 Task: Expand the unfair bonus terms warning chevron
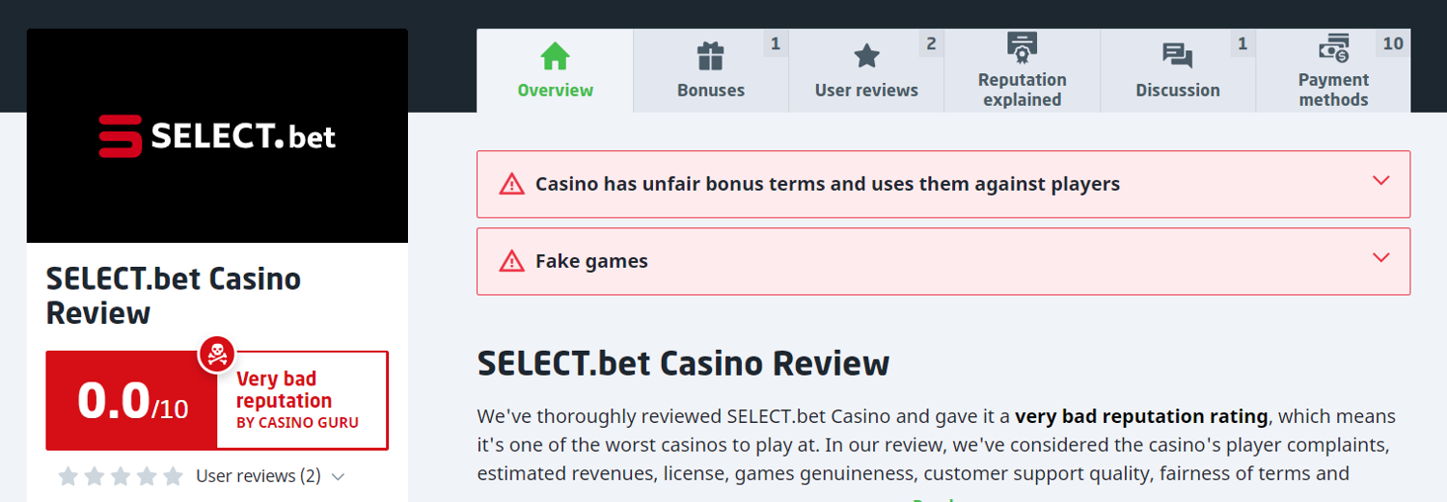(1380, 181)
